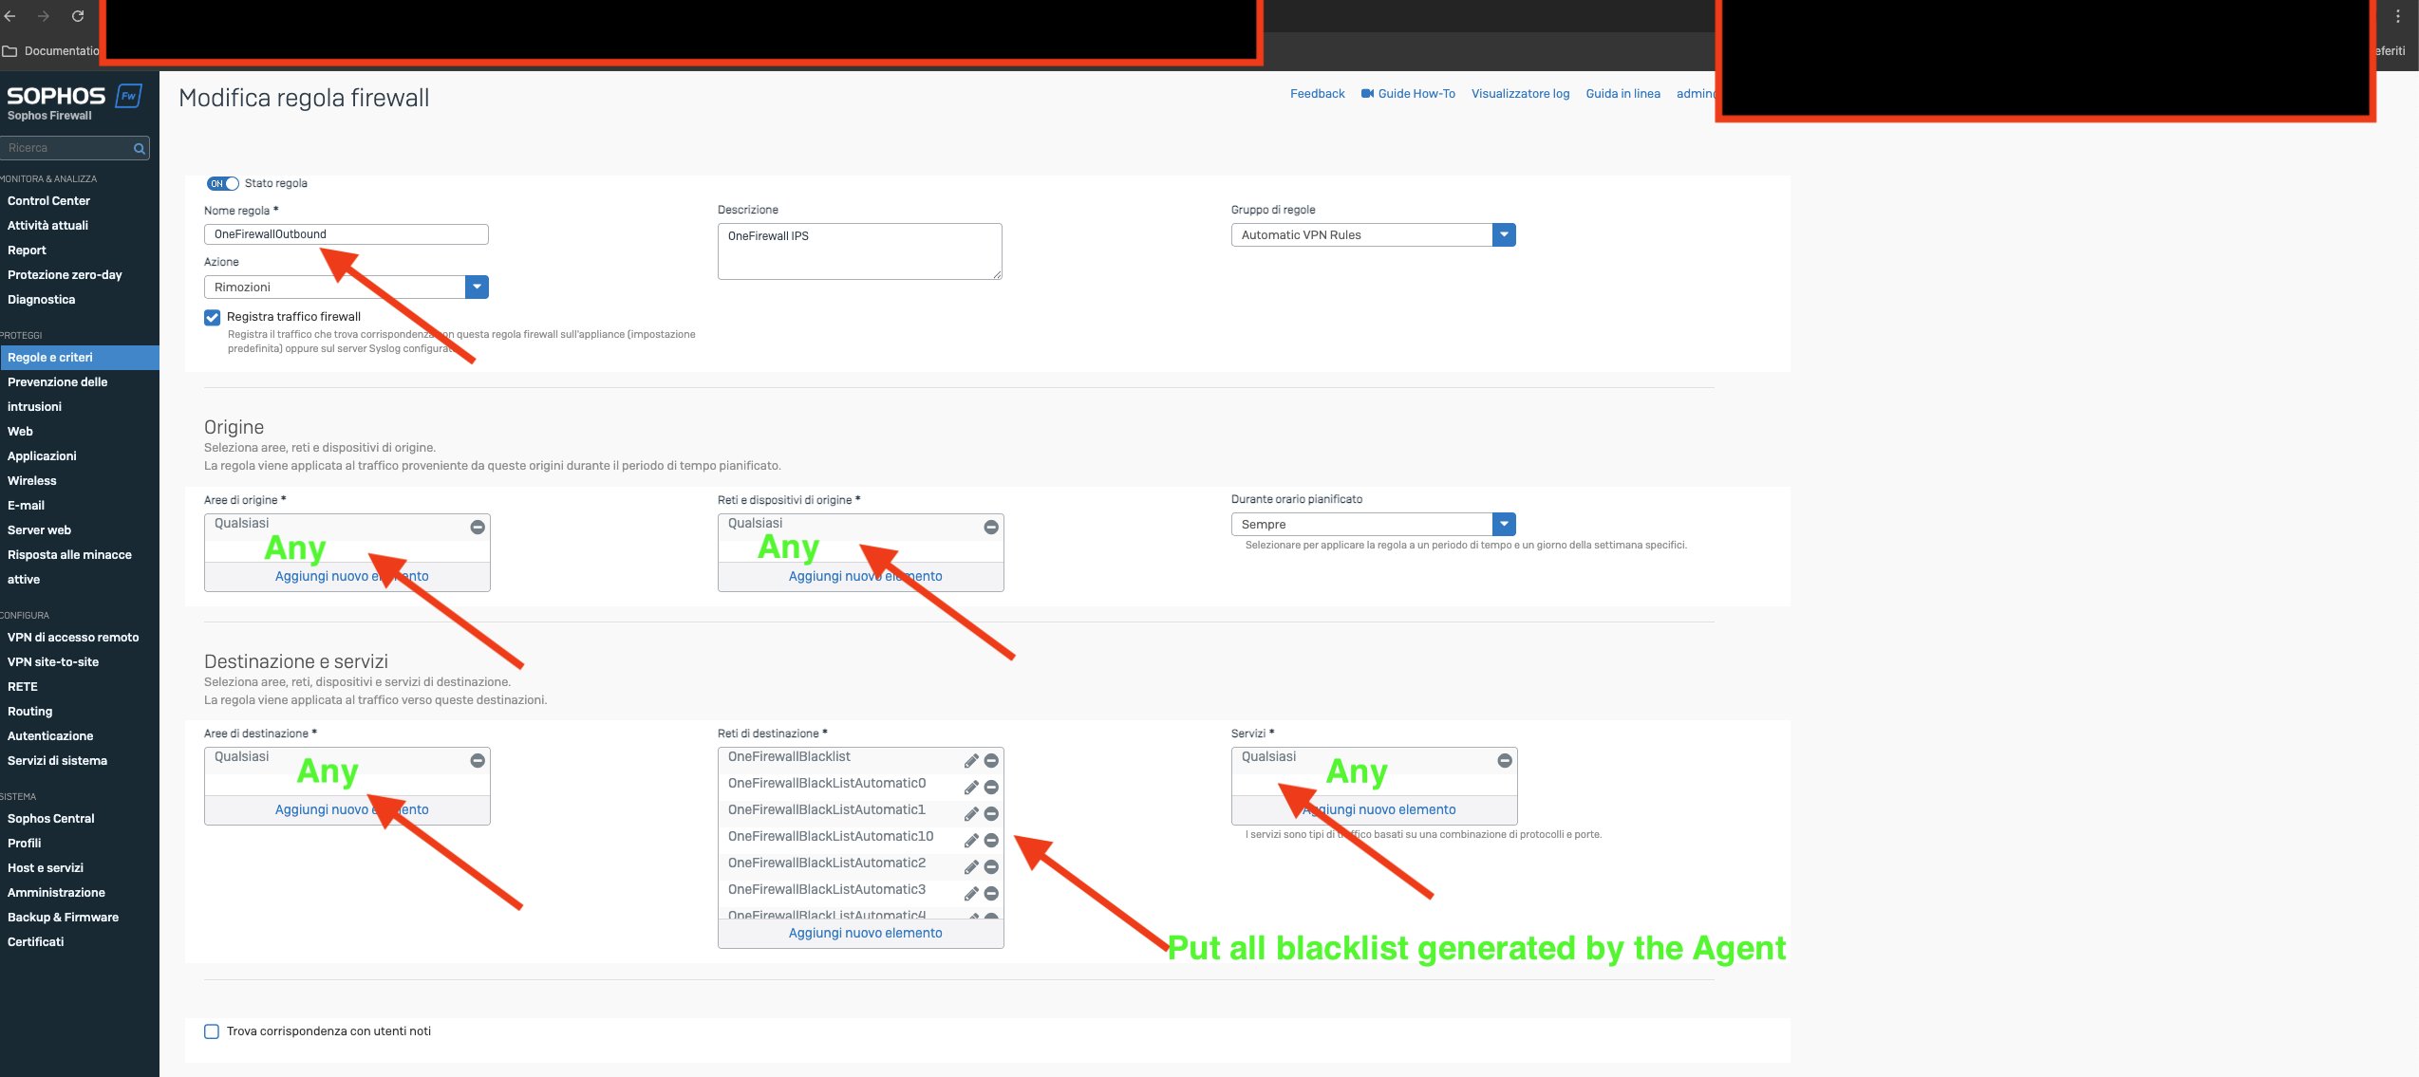Check Trova corrispondenza con utenti noti
The width and height of the screenshot is (2419, 1077).
(x=212, y=1031)
